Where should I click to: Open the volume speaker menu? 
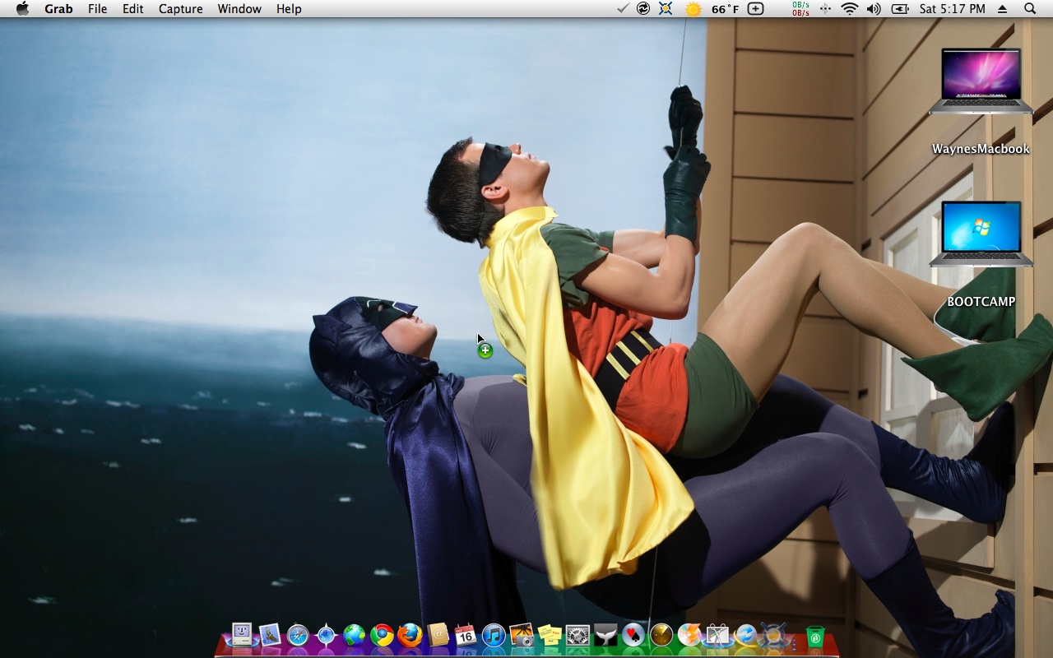874,9
